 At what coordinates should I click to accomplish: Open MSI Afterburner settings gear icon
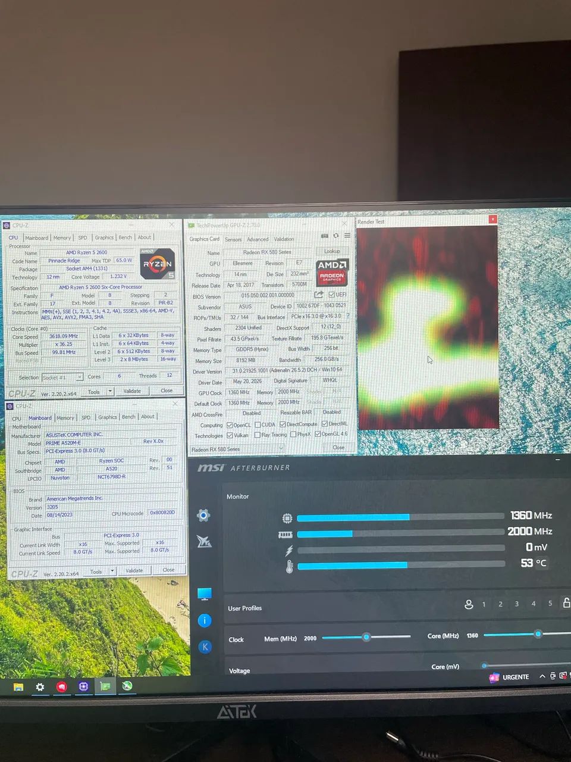[x=203, y=516]
